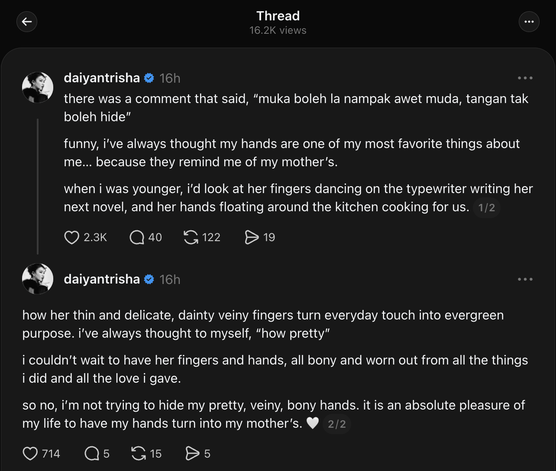Viewport: 556px width, 471px height.
Task: Open more options on the second post
Action: click(x=525, y=280)
